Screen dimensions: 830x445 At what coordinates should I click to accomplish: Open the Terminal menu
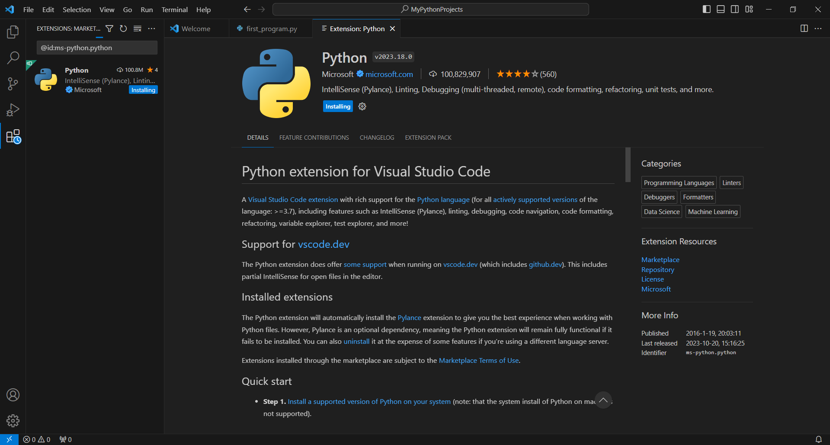(174, 10)
